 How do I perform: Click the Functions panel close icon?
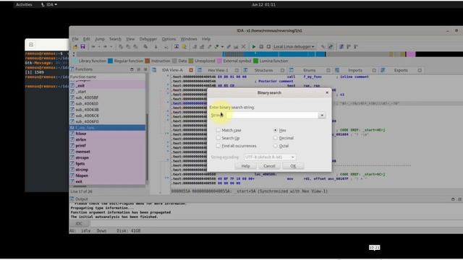[145, 69]
